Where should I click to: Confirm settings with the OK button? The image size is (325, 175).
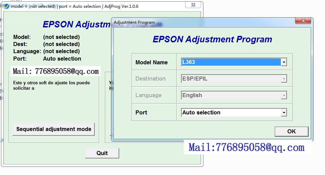pyautogui.click(x=291, y=131)
